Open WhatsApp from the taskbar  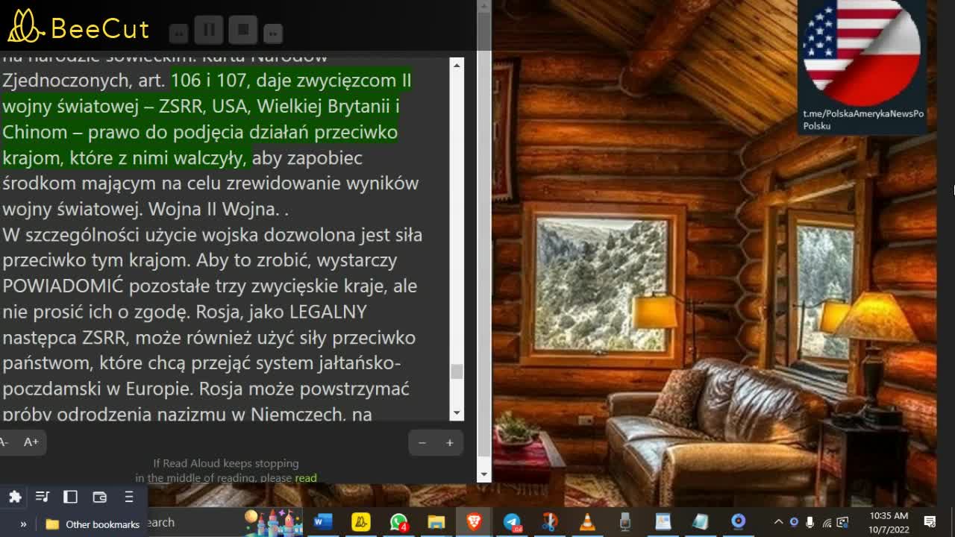coord(398,522)
